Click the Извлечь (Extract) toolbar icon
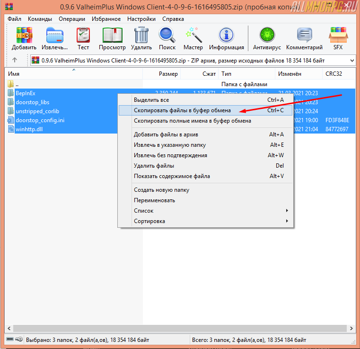The width and height of the screenshot is (360, 349). pos(55,35)
